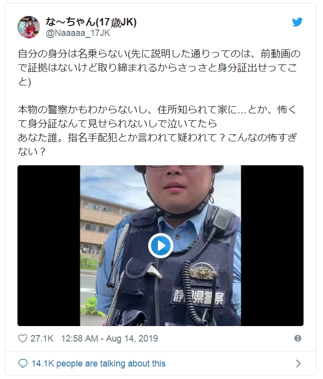The height and width of the screenshot is (379, 323).
Task: Click the 27.1K likes count
Action: click(42, 339)
